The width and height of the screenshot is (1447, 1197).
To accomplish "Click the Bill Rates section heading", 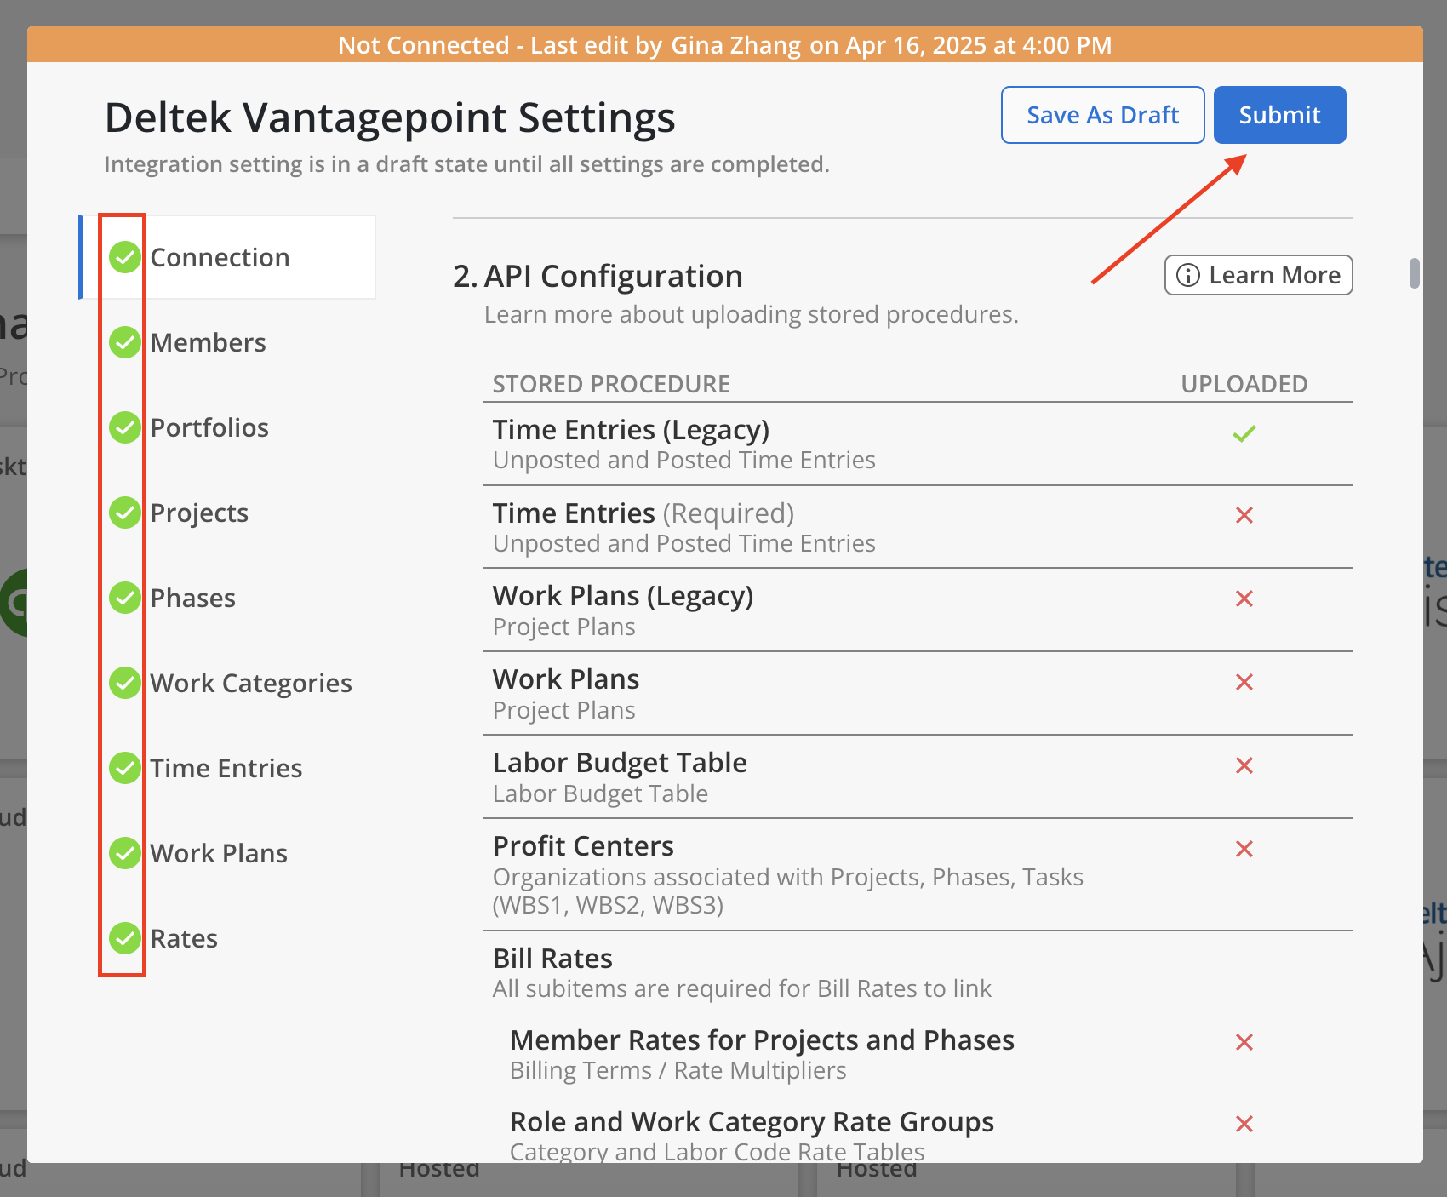I will 552,959.
